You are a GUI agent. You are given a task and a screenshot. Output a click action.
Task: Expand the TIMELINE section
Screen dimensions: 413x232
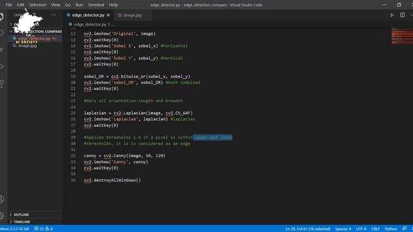[x=35, y=222]
